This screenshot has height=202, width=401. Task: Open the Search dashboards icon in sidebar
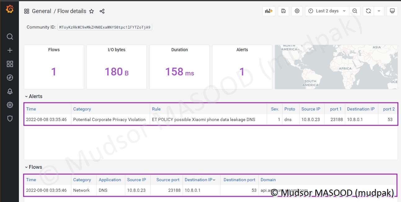pos(10,37)
